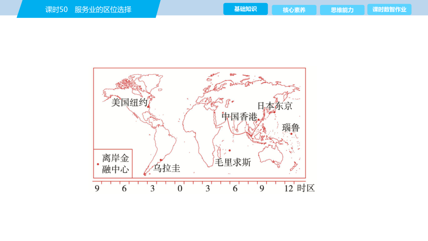The width and height of the screenshot is (428, 241).
Task: Click the red dot marking 美国纽约
Action: coord(148,107)
